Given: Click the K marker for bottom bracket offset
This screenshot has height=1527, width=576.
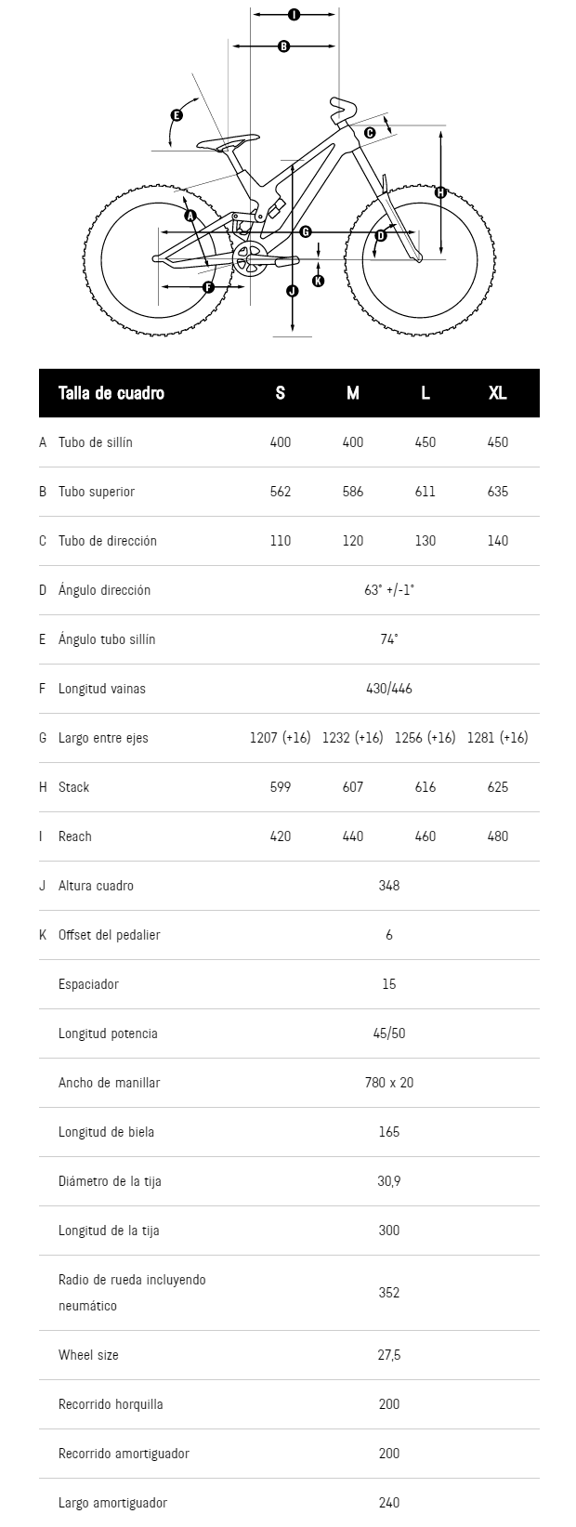Looking at the screenshot, I should point(318,281).
